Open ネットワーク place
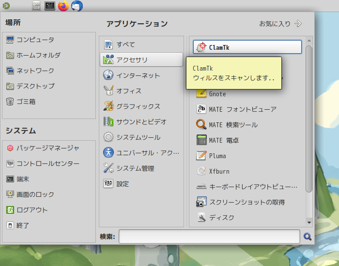 click(48, 71)
